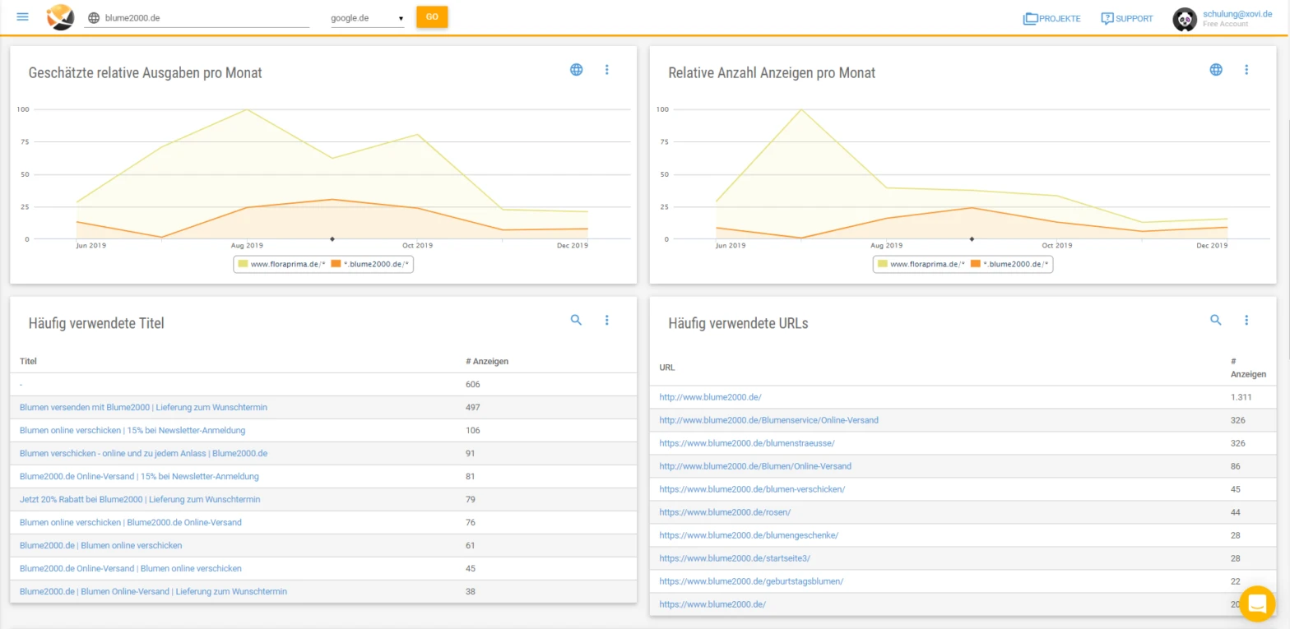Screen dimensions: 1290x629
Task: Search within Häufig verwendete Titel table
Action: [x=576, y=321]
